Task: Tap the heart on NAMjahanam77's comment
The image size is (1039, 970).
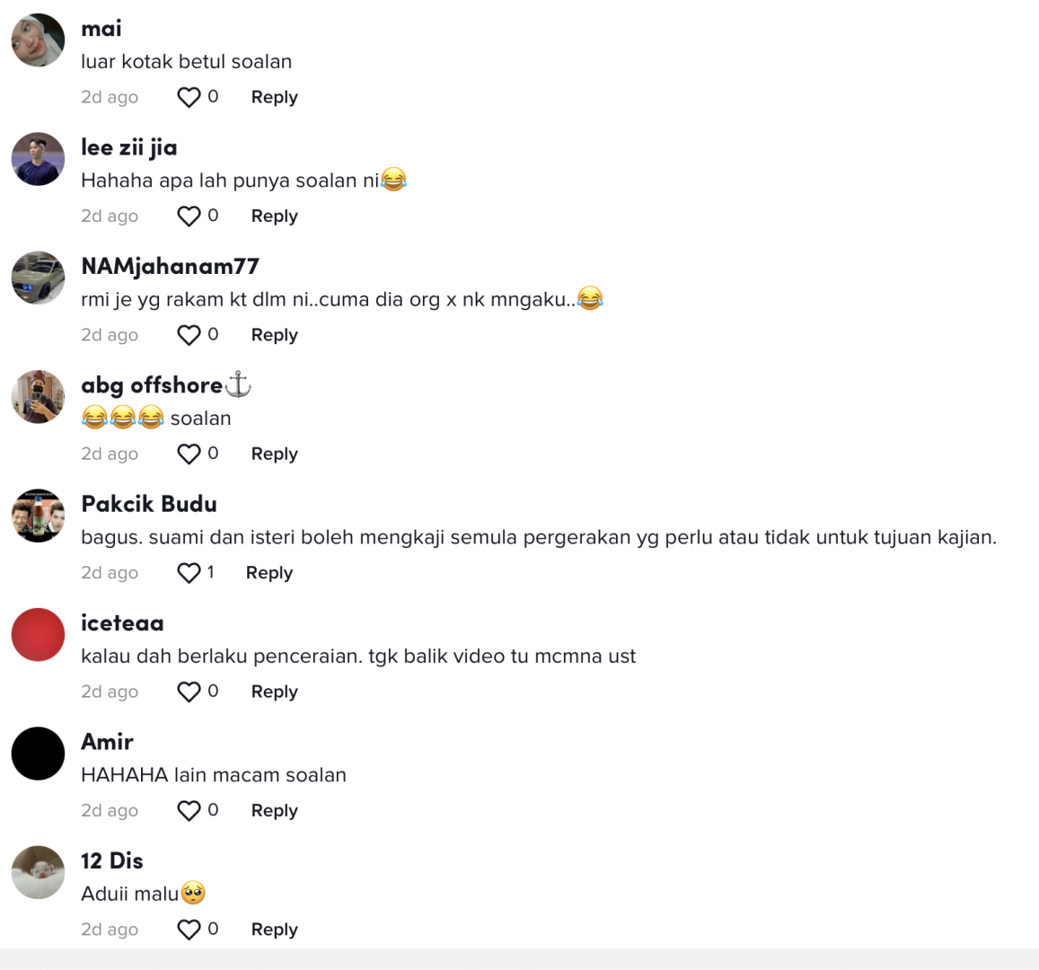Action: pyautogui.click(x=189, y=335)
